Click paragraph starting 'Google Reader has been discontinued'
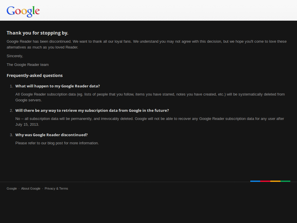 pyautogui.click(x=146, y=44)
